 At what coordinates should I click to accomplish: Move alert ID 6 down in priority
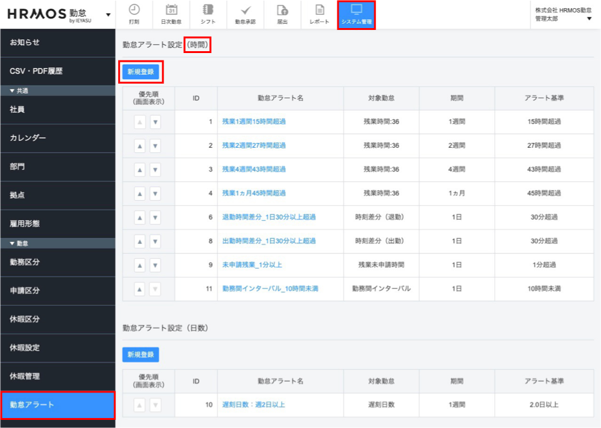156,218
